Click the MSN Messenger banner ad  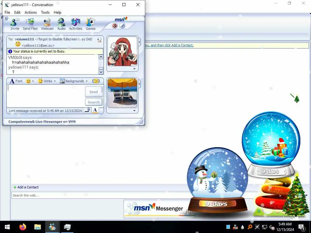pos(160,209)
